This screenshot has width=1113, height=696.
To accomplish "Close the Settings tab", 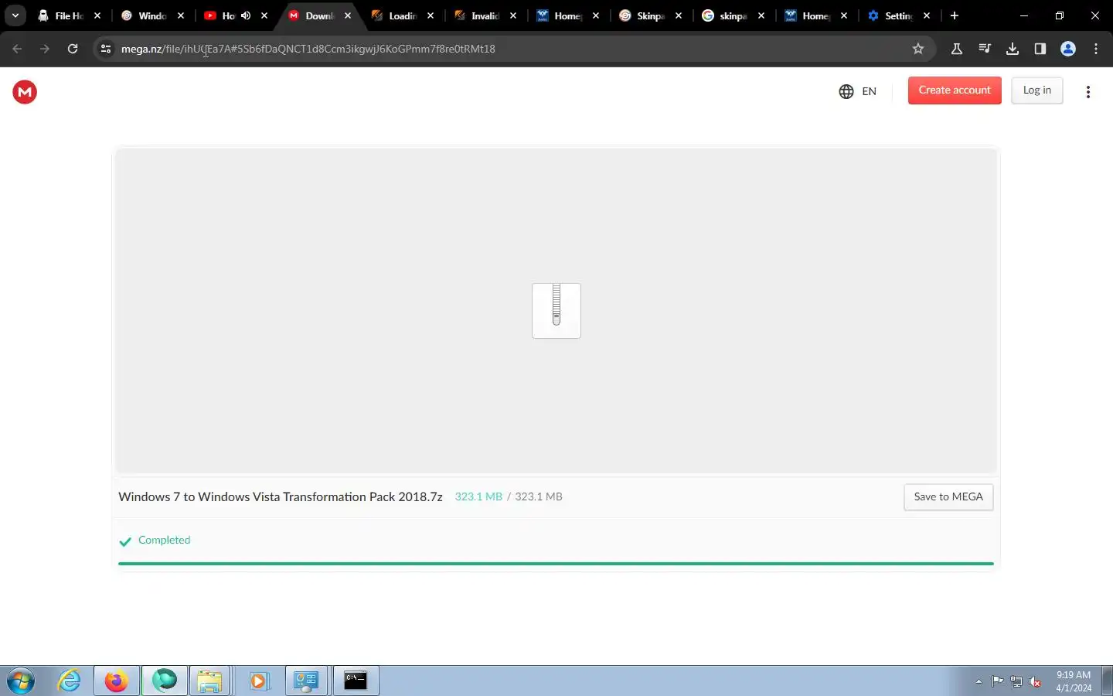I will pos(927,15).
